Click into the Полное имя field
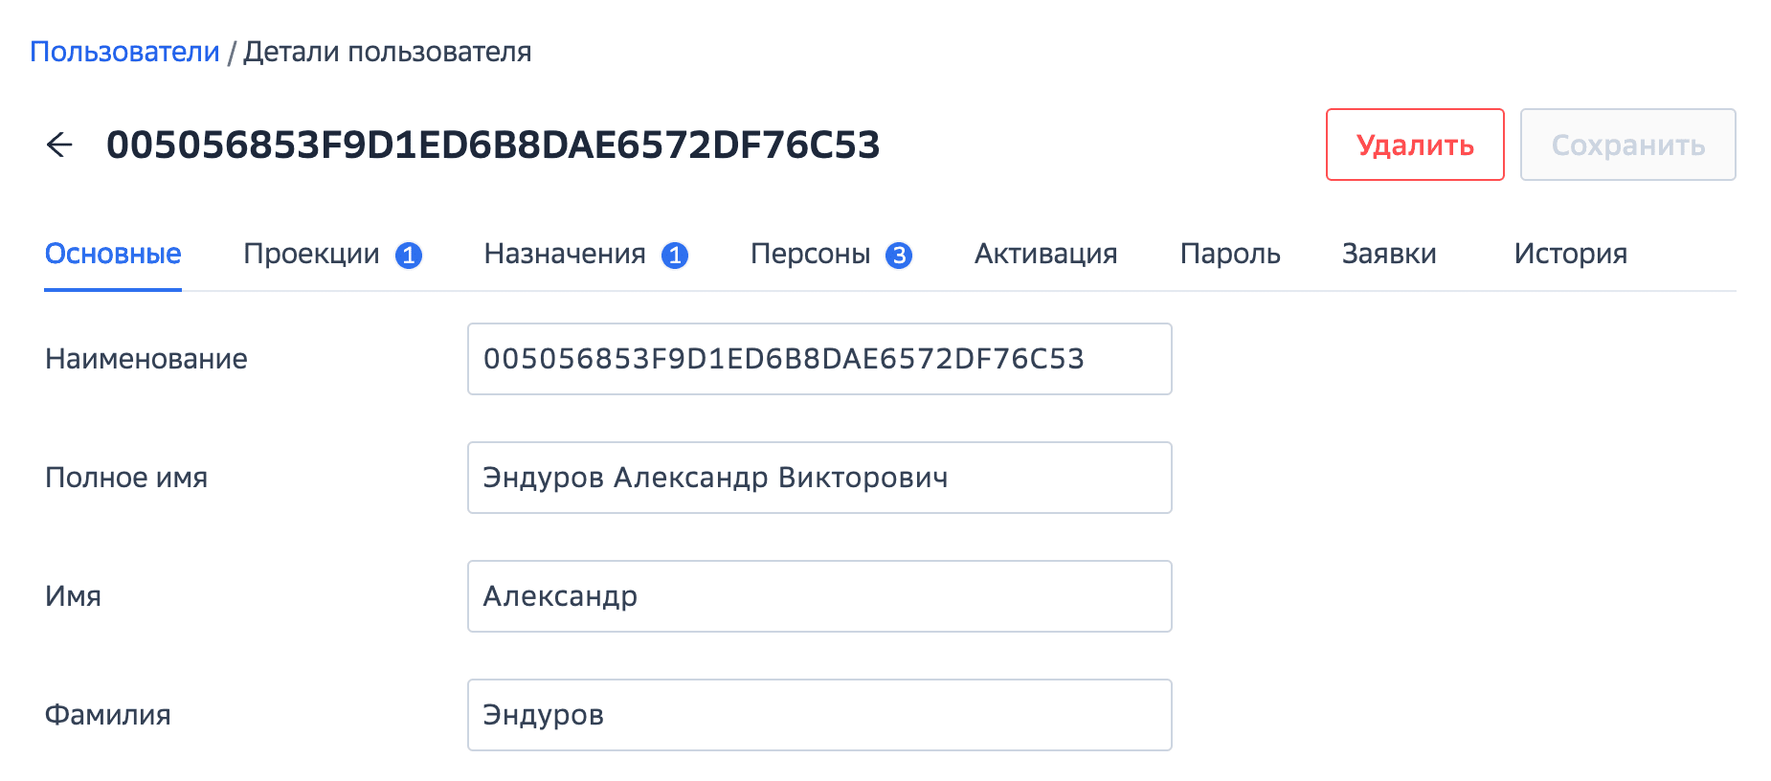 click(x=819, y=478)
